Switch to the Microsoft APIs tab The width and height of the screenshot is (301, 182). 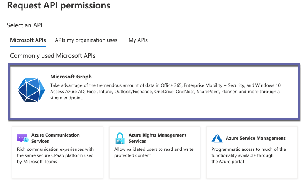coord(28,40)
